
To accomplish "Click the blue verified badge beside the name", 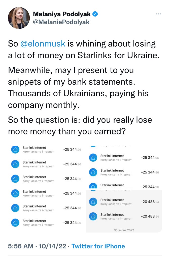I will point(95,14).
